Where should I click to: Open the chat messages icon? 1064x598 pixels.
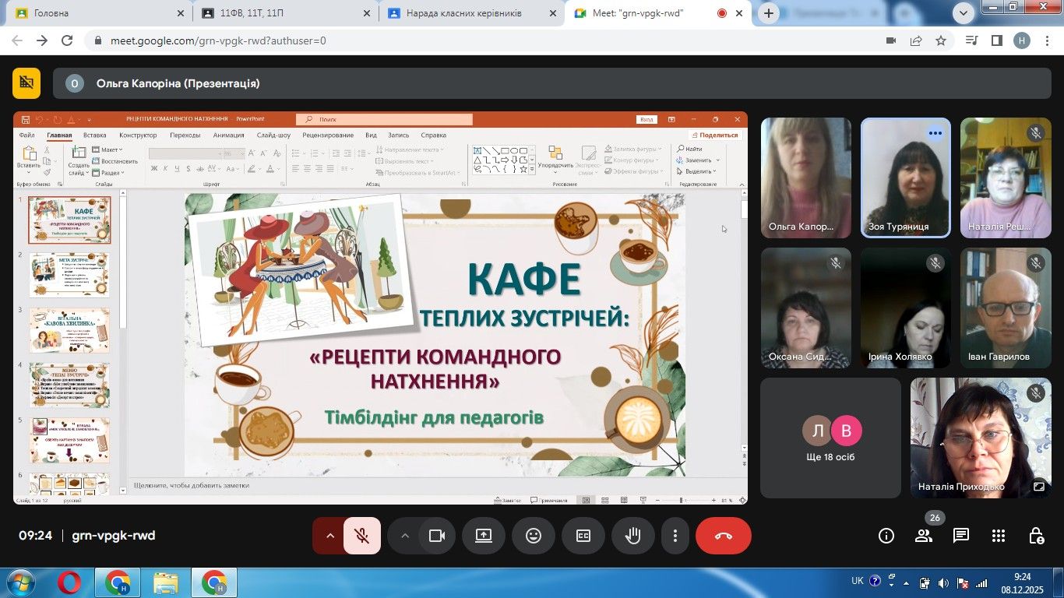pos(961,536)
